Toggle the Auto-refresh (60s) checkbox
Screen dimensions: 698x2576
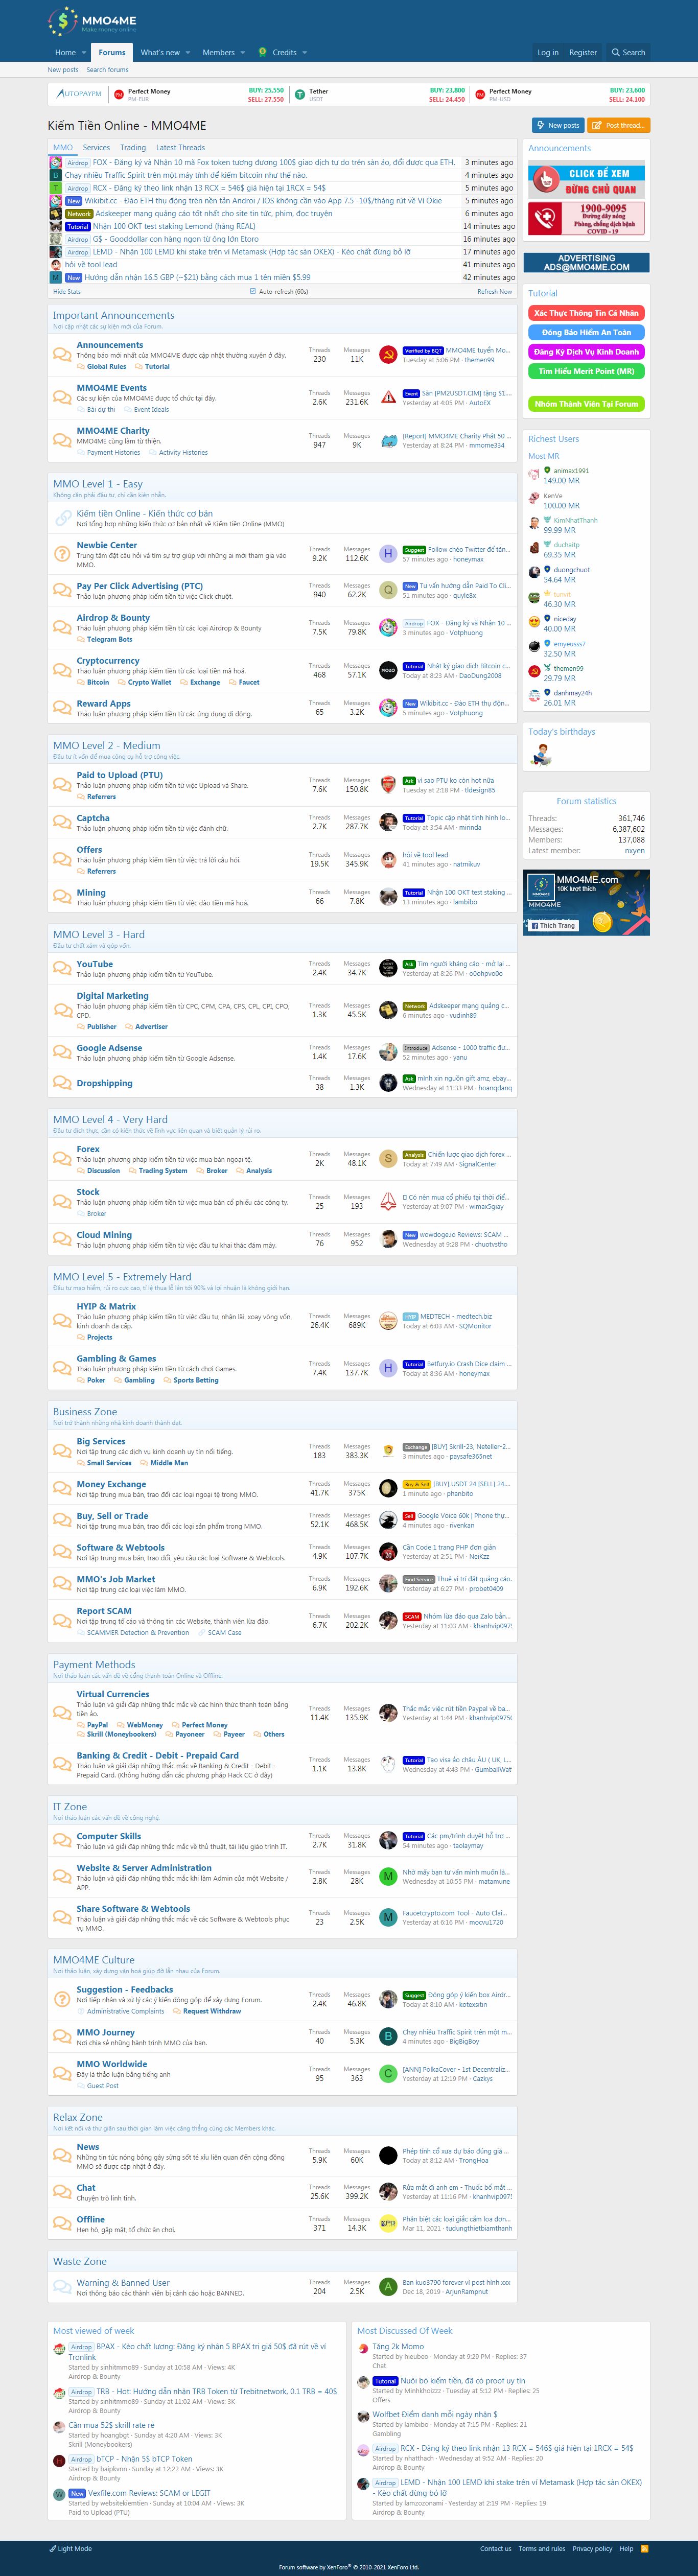(252, 291)
